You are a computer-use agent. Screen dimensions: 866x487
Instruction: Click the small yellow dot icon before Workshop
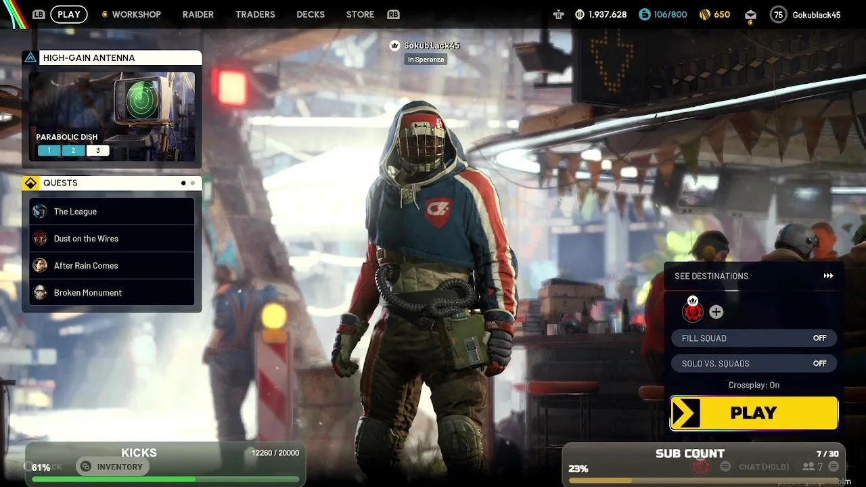tap(104, 14)
